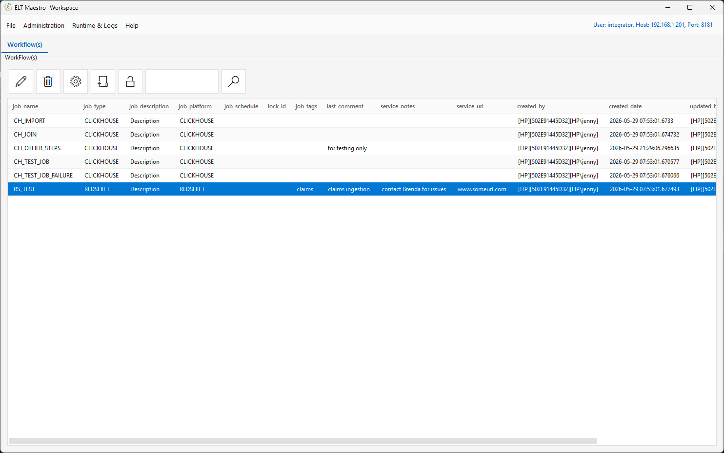The image size is (724, 453).
Task: Open the Administration menu
Action: click(x=44, y=25)
